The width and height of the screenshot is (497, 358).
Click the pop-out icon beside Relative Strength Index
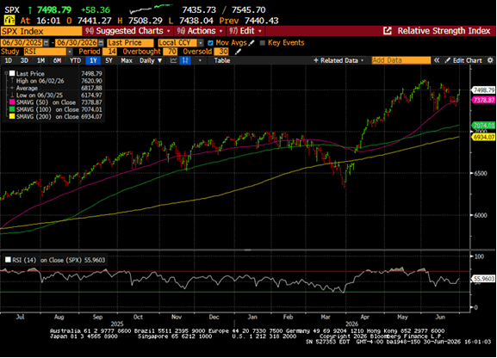388,31
